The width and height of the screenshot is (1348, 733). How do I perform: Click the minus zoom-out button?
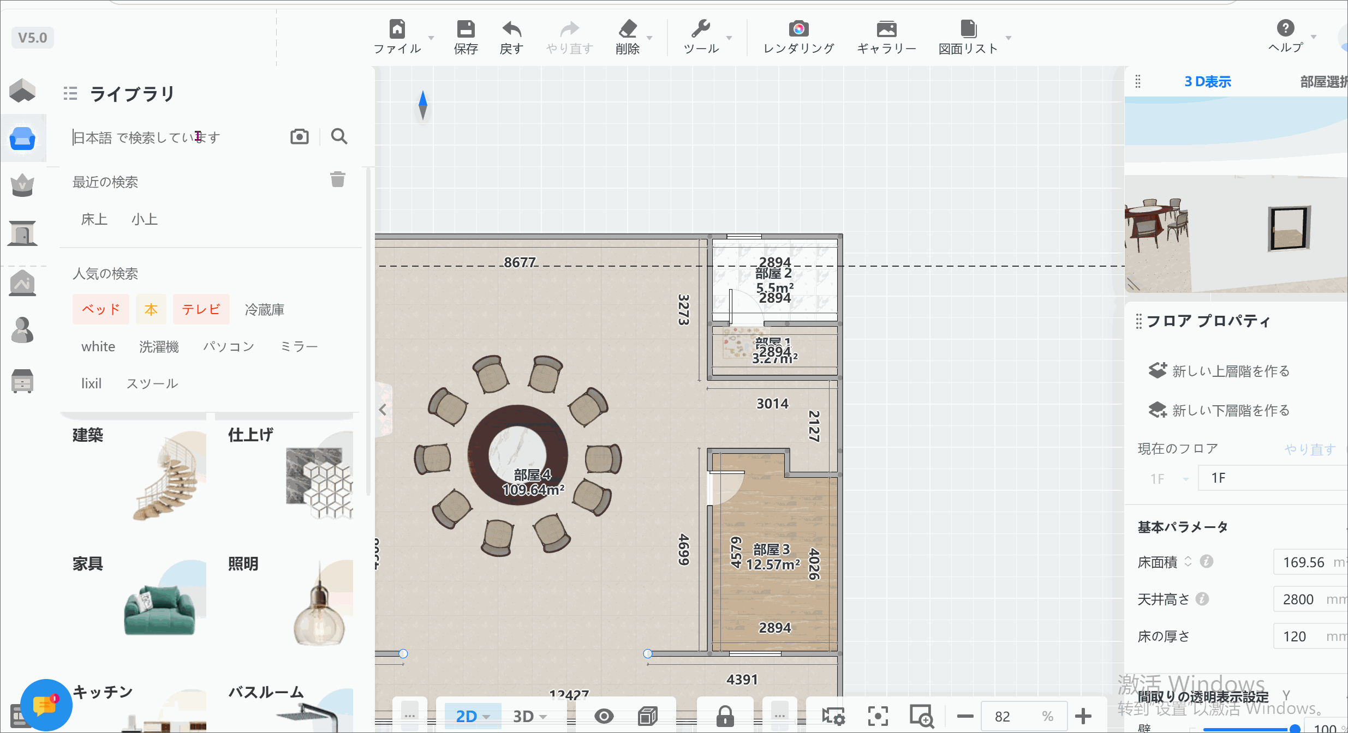[965, 716]
